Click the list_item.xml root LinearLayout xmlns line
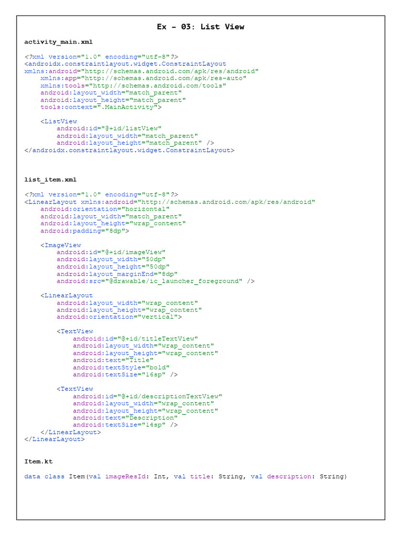 pos(170,202)
